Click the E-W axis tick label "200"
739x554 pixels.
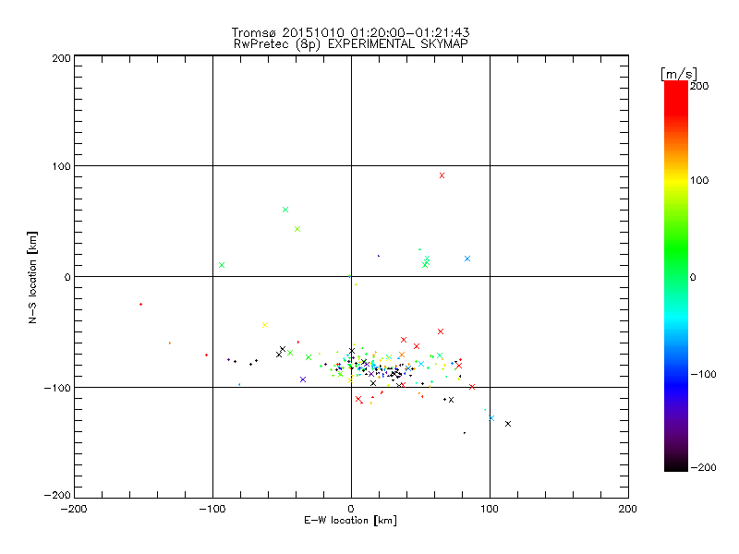[628, 509]
